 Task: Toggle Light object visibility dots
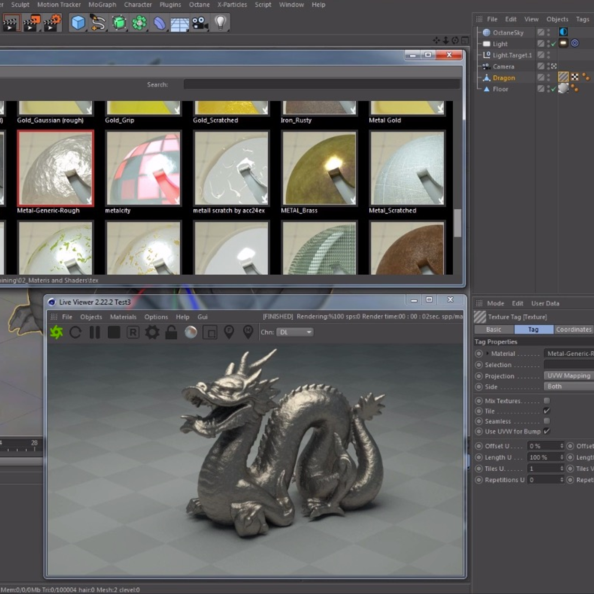548,44
